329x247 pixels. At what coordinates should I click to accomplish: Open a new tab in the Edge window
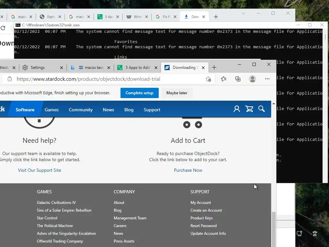(214, 68)
